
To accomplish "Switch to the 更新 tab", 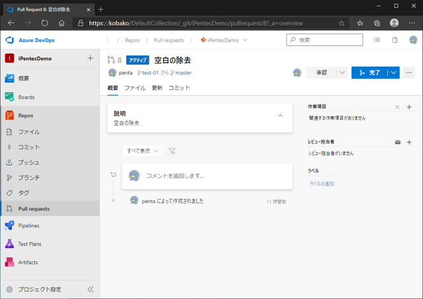I will pos(157,88).
